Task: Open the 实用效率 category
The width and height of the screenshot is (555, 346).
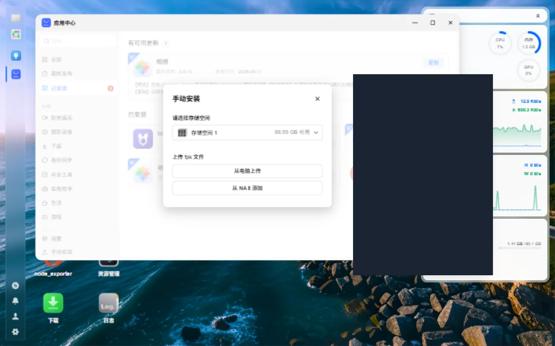Action: click(78, 189)
